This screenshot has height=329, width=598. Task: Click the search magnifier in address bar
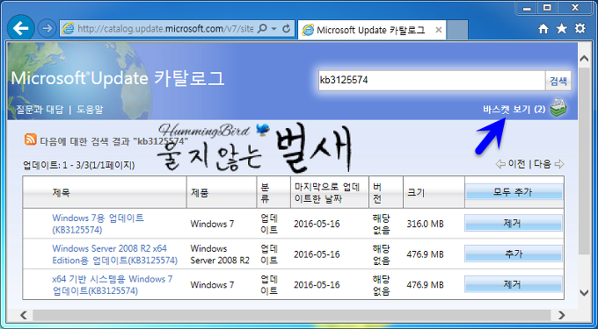(x=262, y=29)
